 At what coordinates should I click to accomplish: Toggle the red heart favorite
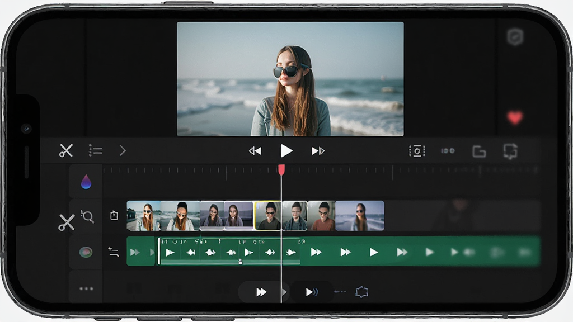pyautogui.click(x=515, y=117)
